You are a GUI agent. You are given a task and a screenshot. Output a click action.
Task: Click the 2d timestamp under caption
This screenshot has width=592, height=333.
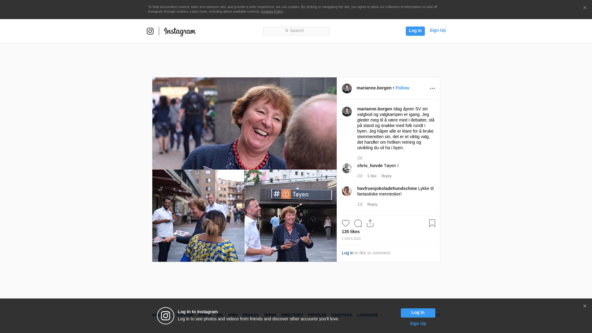click(360, 158)
